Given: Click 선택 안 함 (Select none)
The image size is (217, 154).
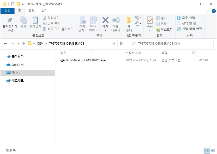Looking at the screenshot, I should [x=186, y=23].
